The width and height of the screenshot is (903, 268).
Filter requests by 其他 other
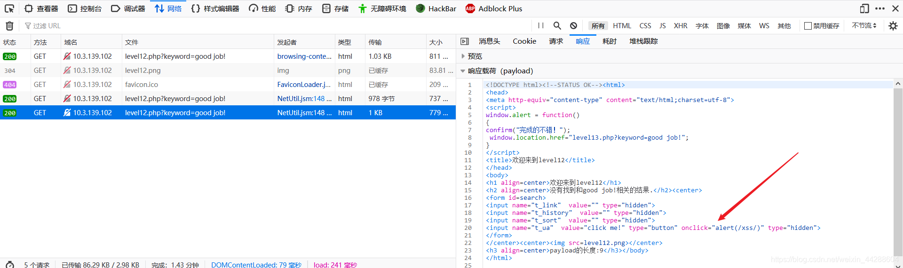point(784,26)
